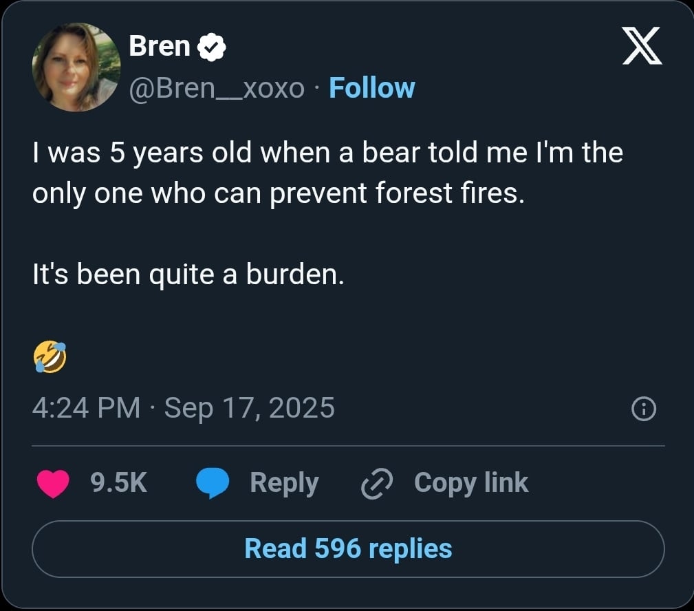
Task: Click the 9.5K likes count
Action: click(x=119, y=482)
